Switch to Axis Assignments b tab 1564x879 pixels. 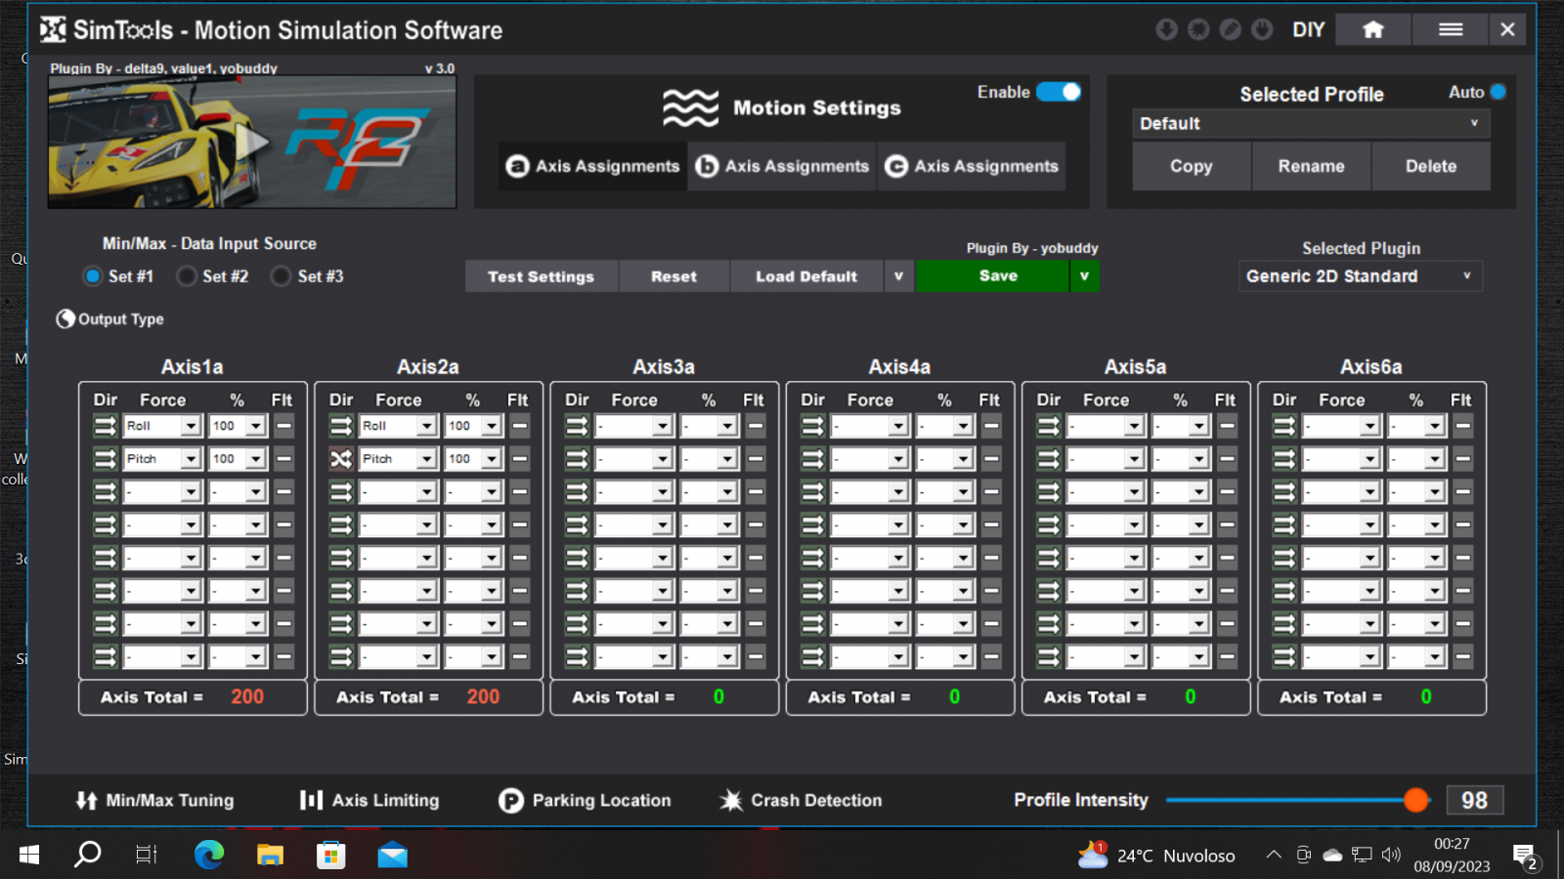click(x=782, y=166)
